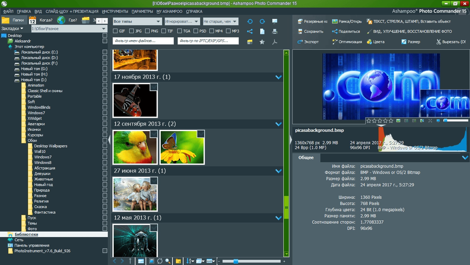Click the 'Экспорт' button
The image size is (470, 265).
pyautogui.click(x=308, y=42)
